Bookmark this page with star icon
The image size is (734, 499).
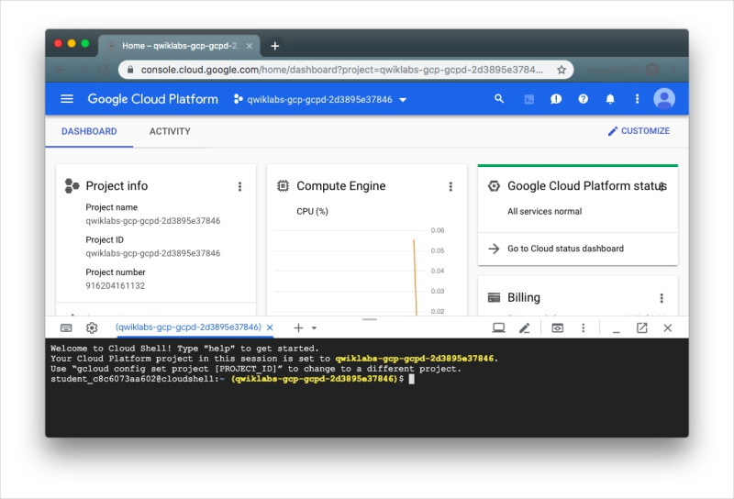[562, 70]
